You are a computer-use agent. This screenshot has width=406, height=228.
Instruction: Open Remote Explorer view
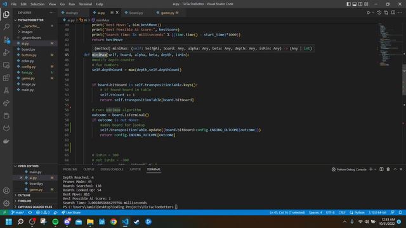pos(6,65)
